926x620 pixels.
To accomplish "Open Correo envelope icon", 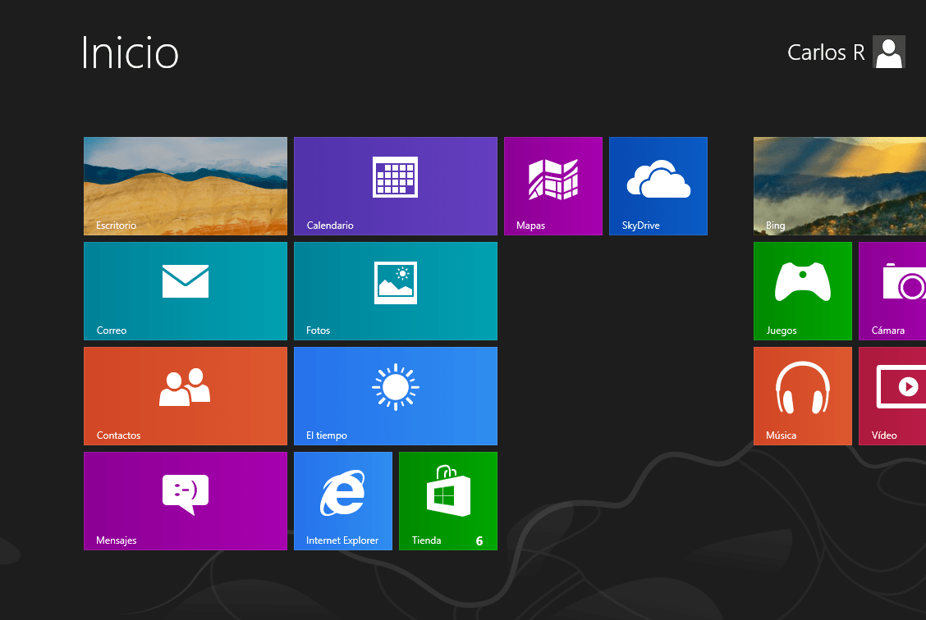I will pos(186,281).
